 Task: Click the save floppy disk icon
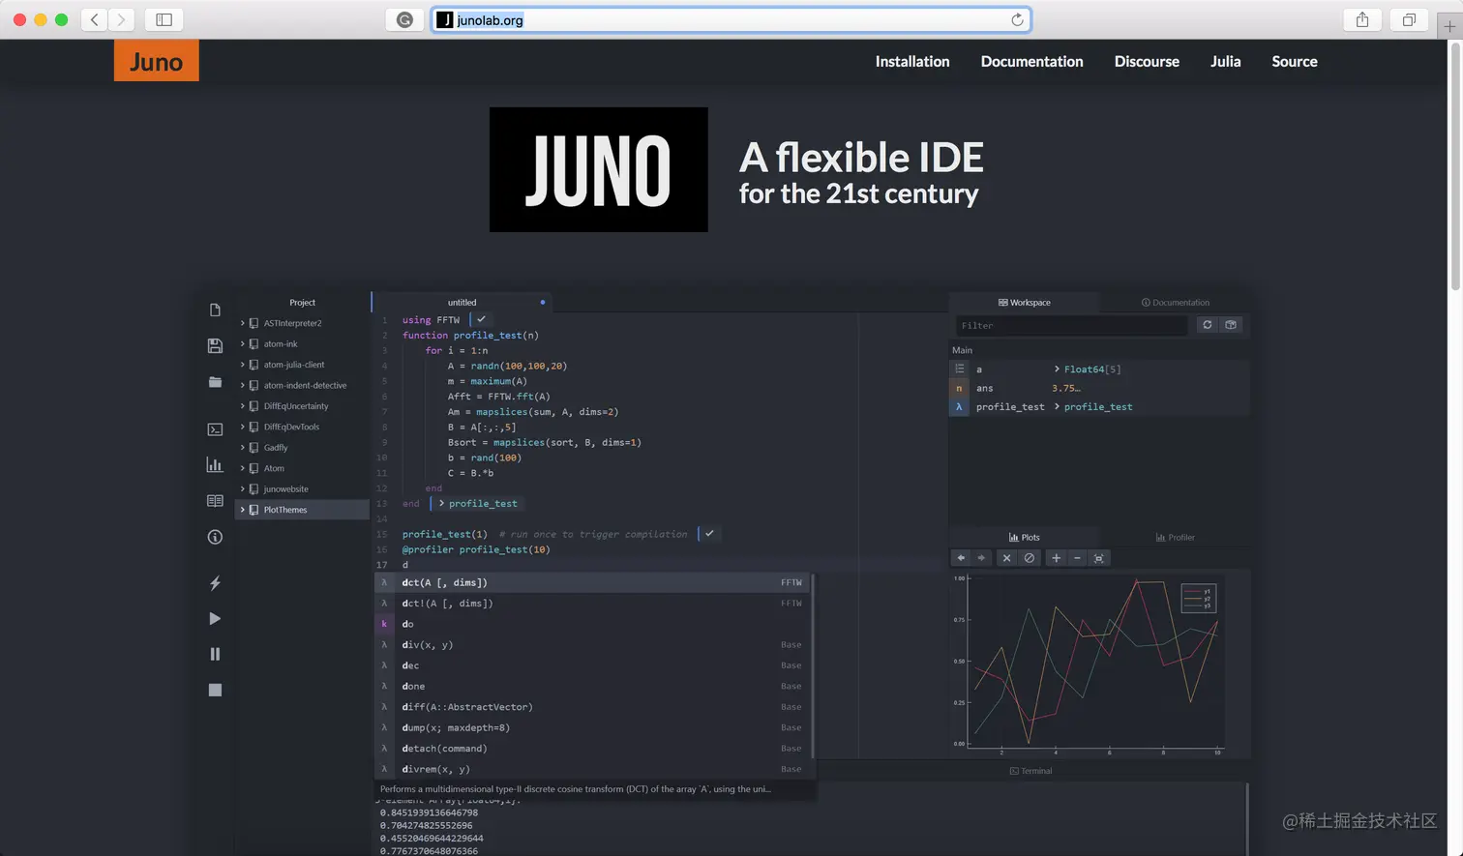pyautogui.click(x=215, y=345)
